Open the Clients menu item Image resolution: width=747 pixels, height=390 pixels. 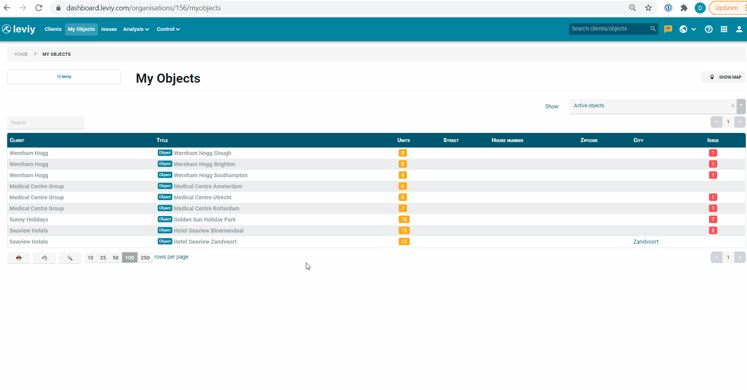53,29
